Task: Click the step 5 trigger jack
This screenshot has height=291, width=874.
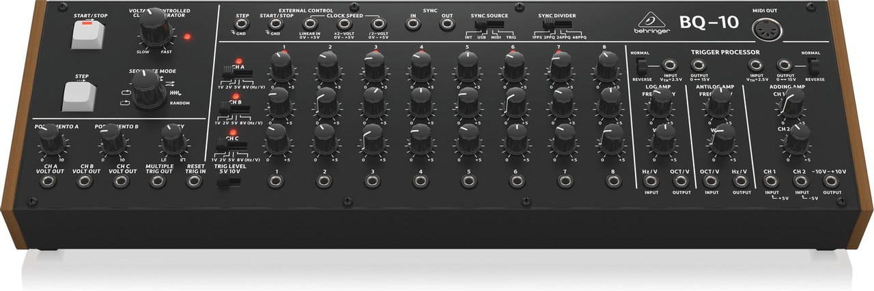Action: [468, 181]
